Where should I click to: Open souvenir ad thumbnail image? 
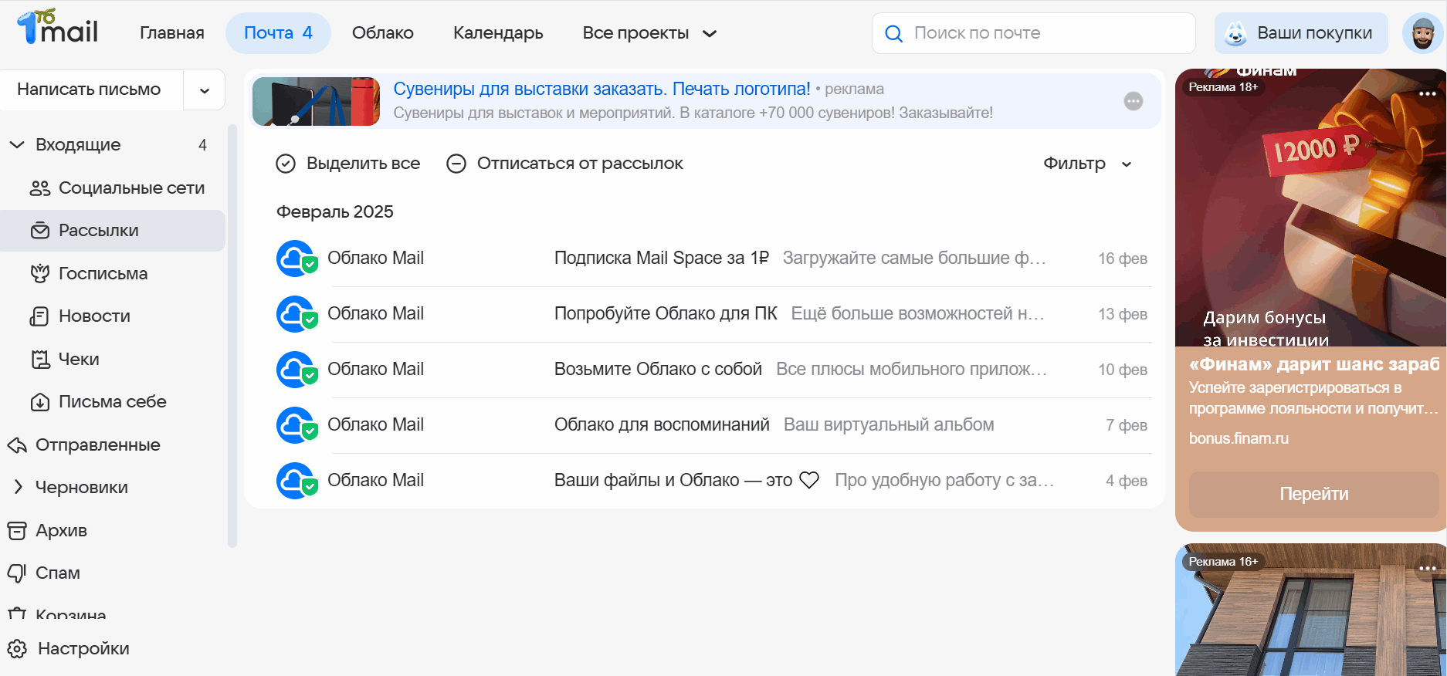(316, 101)
